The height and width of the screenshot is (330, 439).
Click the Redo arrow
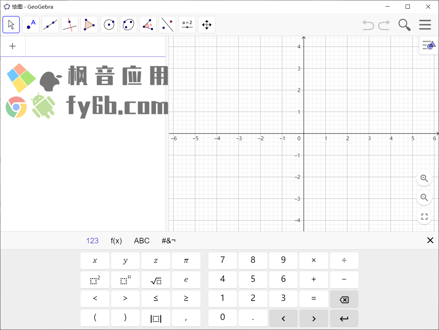[384, 25]
